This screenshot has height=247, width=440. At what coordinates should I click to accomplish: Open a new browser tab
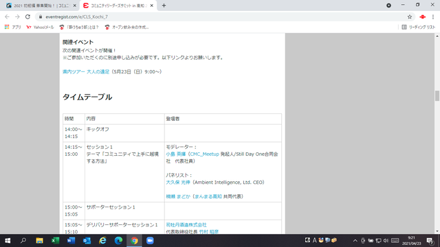[x=164, y=5]
